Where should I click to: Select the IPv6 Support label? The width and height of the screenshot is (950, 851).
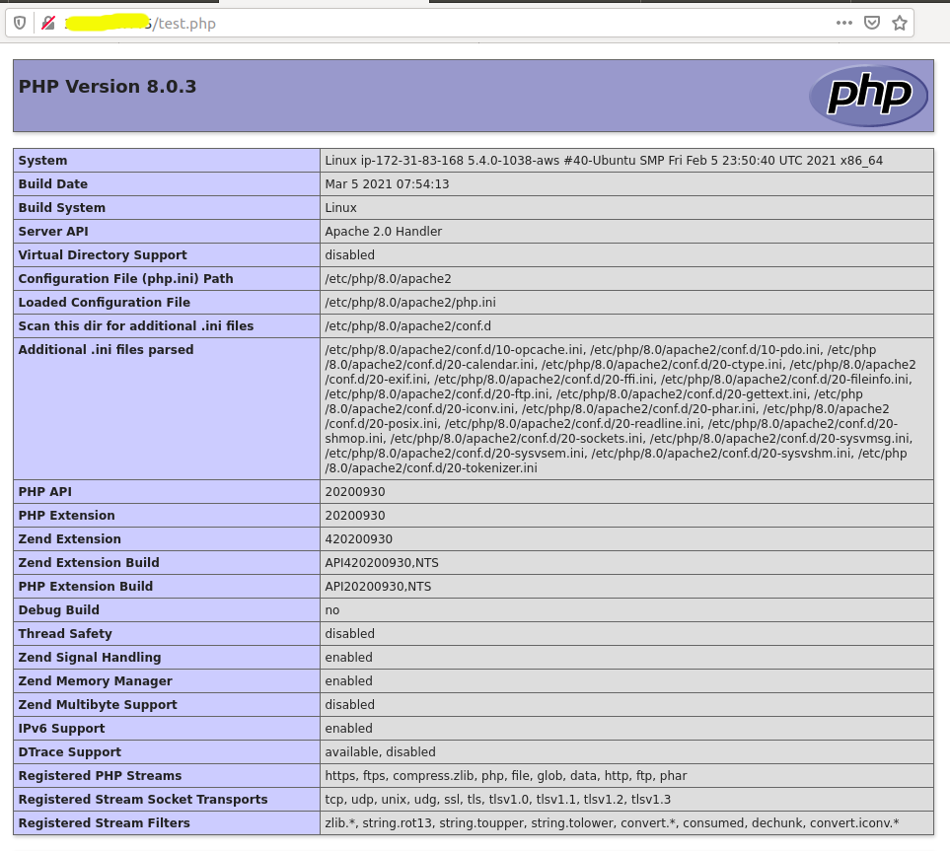pos(61,728)
